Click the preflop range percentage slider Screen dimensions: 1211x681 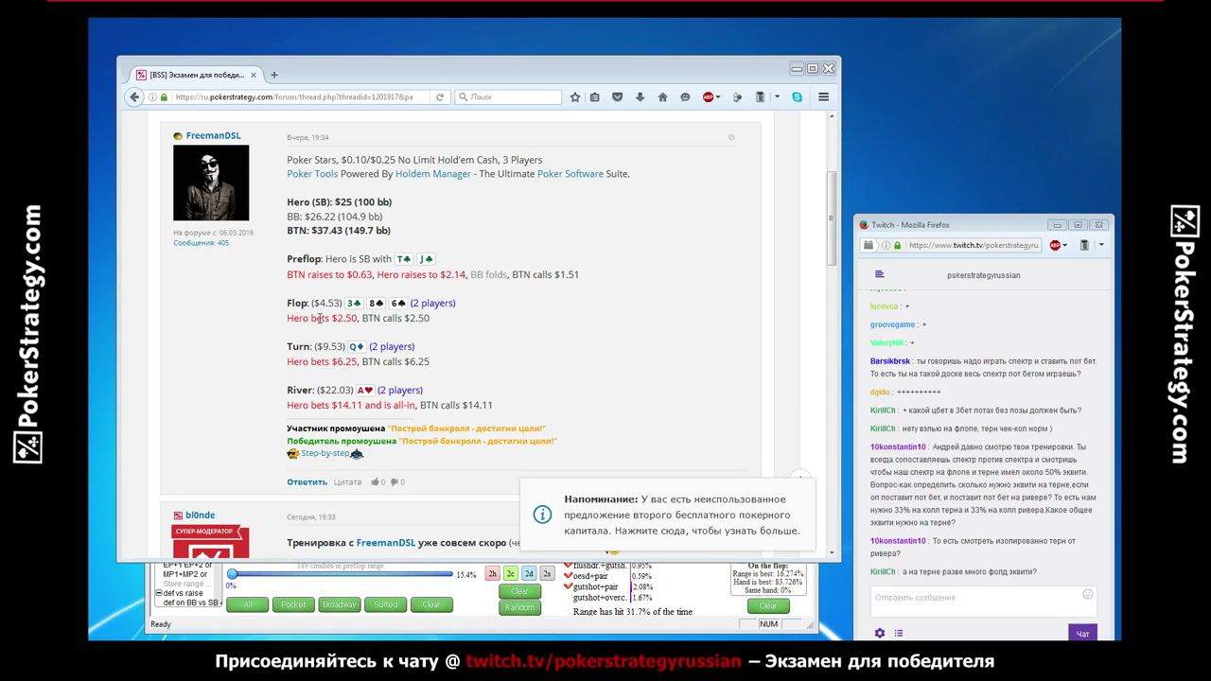tap(340, 574)
